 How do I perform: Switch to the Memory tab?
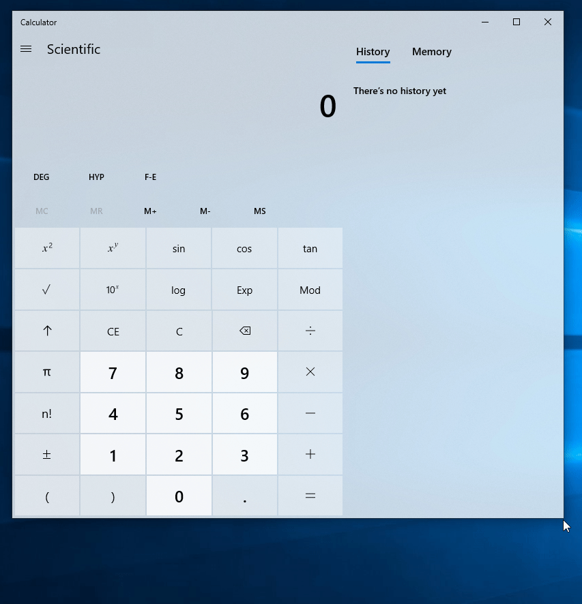click(x=431, y=52)
